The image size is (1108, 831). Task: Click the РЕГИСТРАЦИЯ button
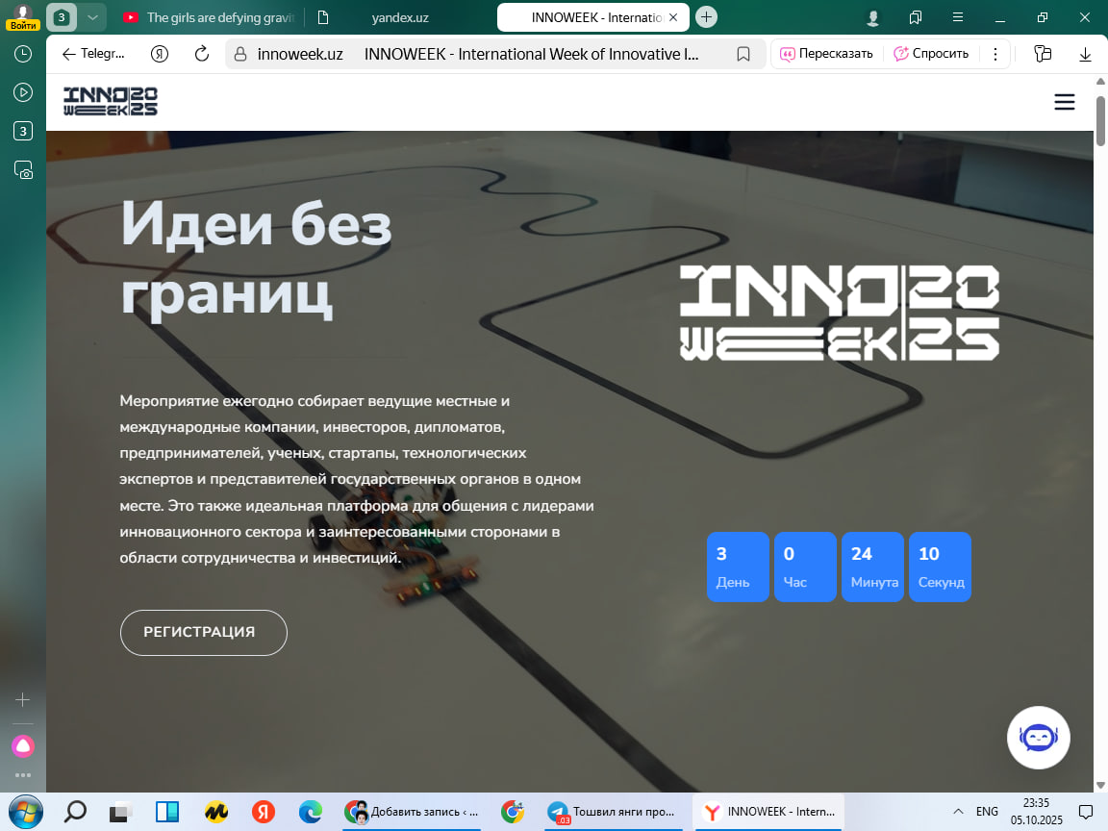[x=203, y=632]
